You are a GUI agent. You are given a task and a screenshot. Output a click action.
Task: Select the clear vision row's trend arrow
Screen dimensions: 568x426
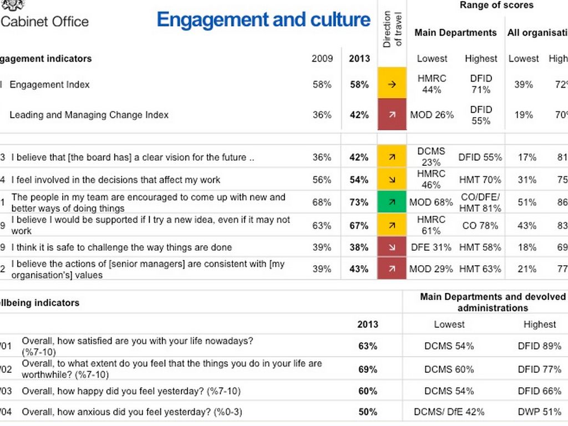point(392,158)
